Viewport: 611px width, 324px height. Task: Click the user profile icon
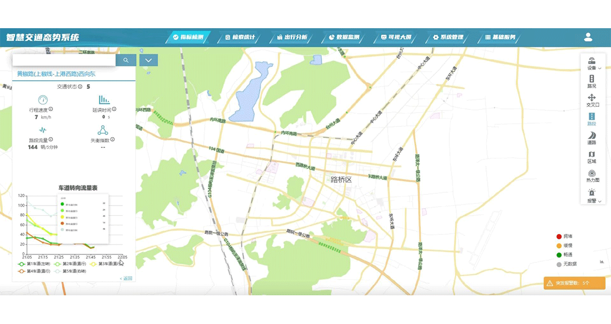click(588, 37)
